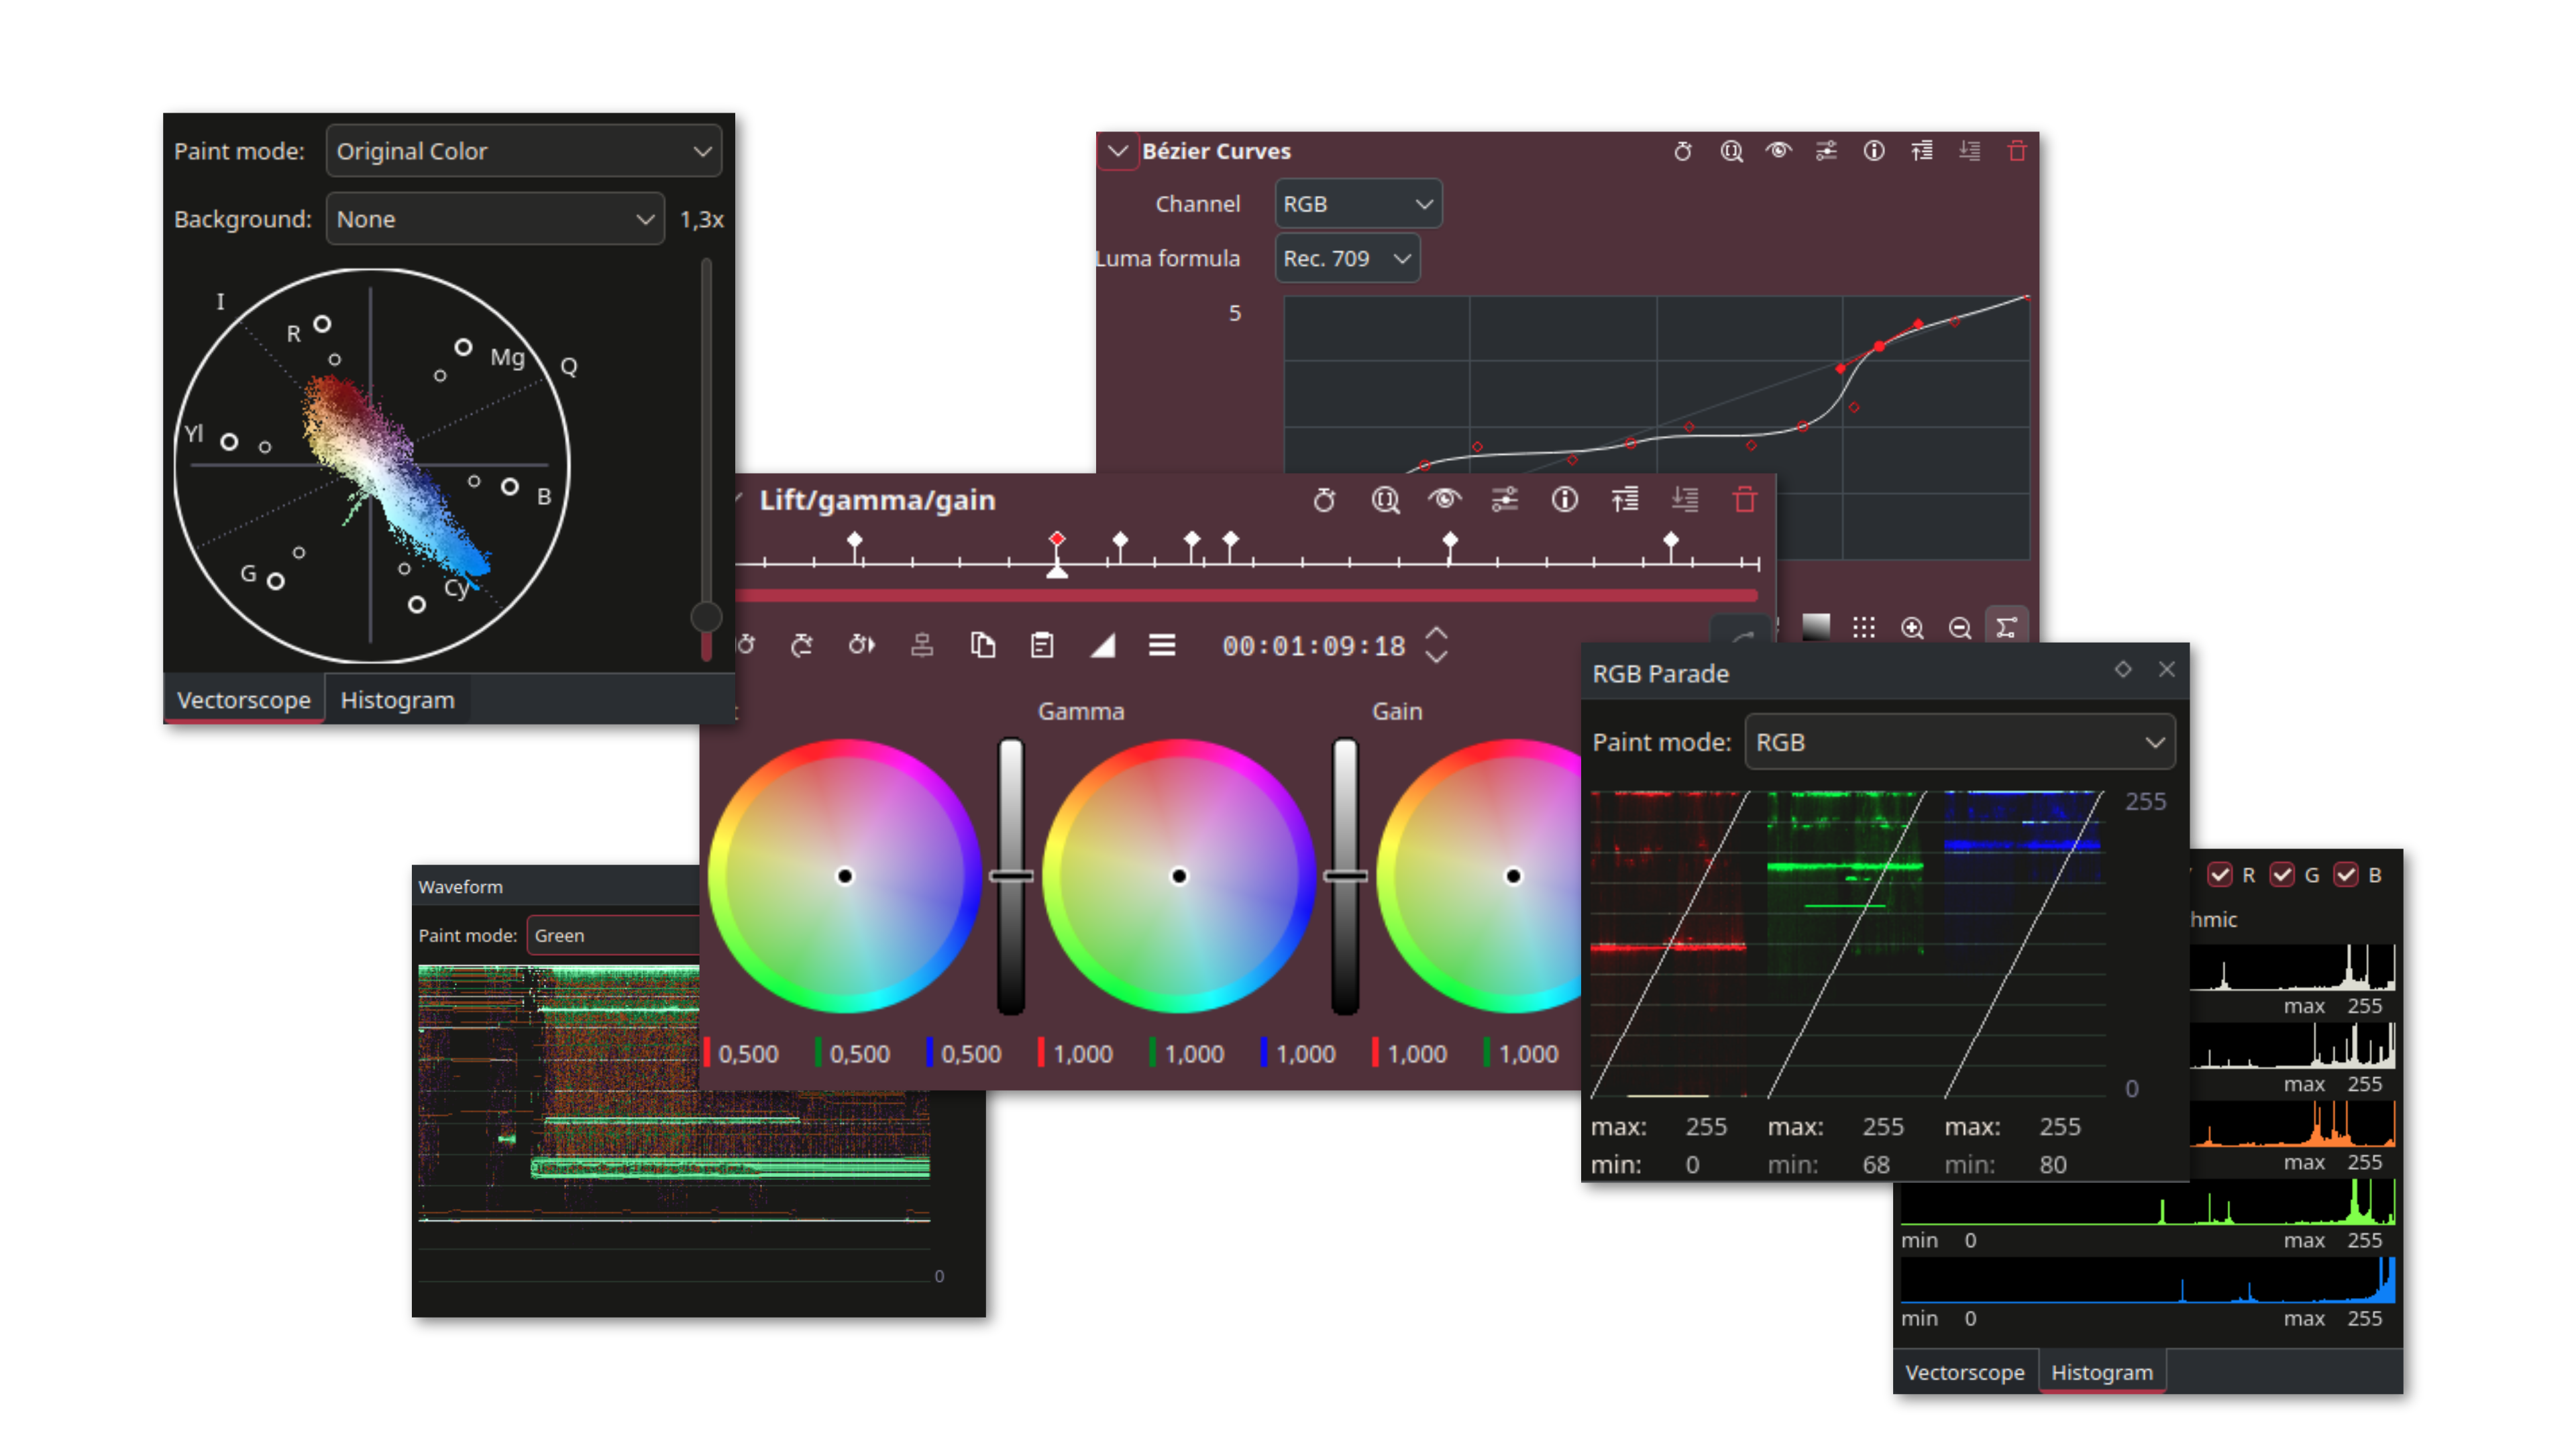Toggle the Lift/gamma/gain effect eye icon
The image size is (2576, 1449).
click(1445, 500)
